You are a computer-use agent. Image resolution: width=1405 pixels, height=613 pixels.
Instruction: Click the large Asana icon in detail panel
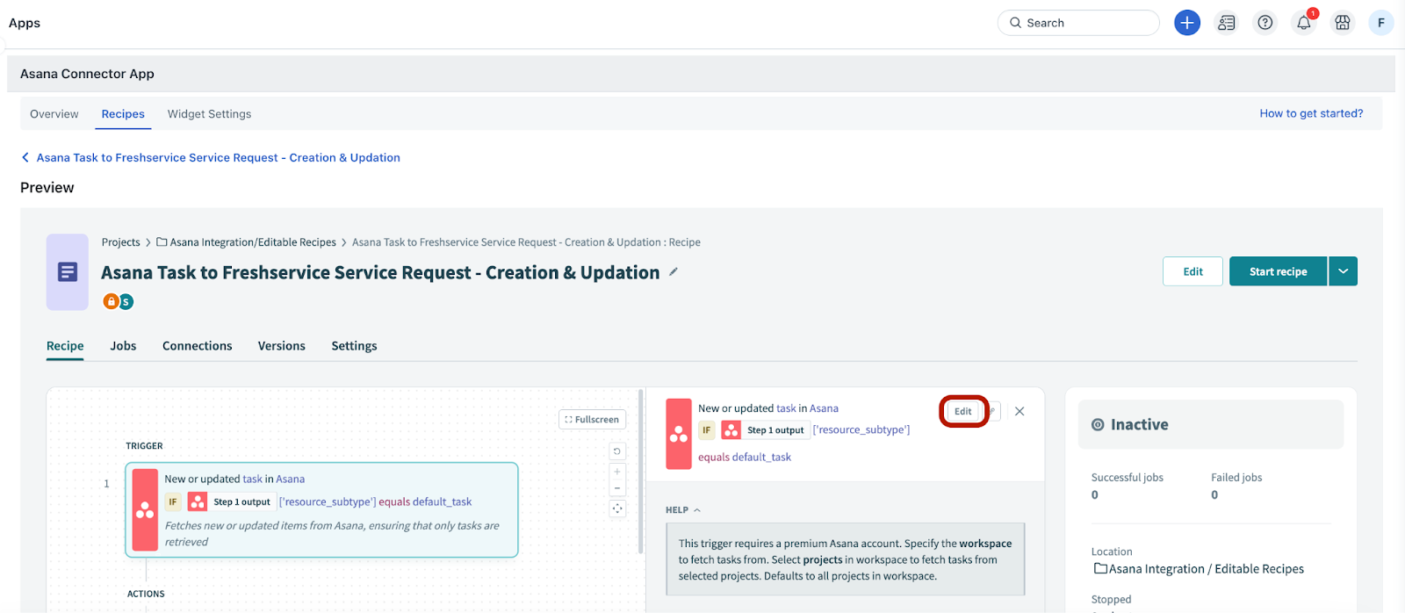679,434
